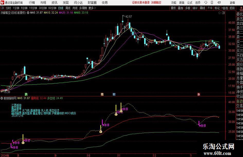Select the 周线 weekly chart tab

[x=68, y=8]
